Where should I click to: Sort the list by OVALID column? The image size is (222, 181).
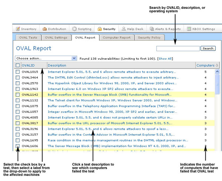[x=28, y=65]
